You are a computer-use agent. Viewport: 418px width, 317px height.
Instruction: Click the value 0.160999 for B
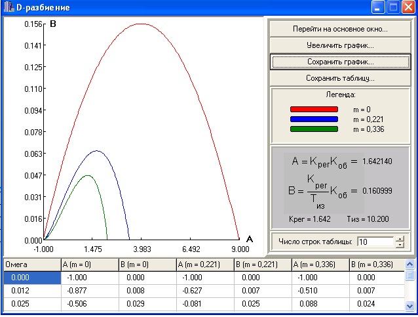click(x=377, y=191)
